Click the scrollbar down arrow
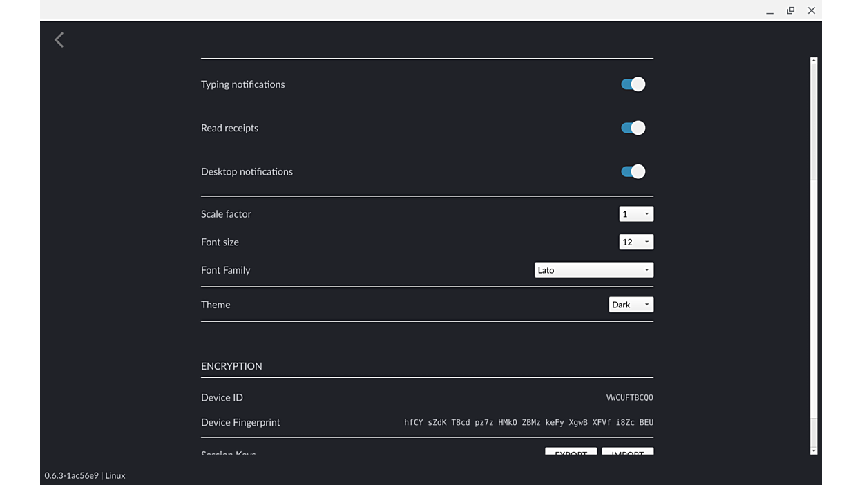Viewport: 862px width, 485px height. pyautogui.click(x=813, y=450)
